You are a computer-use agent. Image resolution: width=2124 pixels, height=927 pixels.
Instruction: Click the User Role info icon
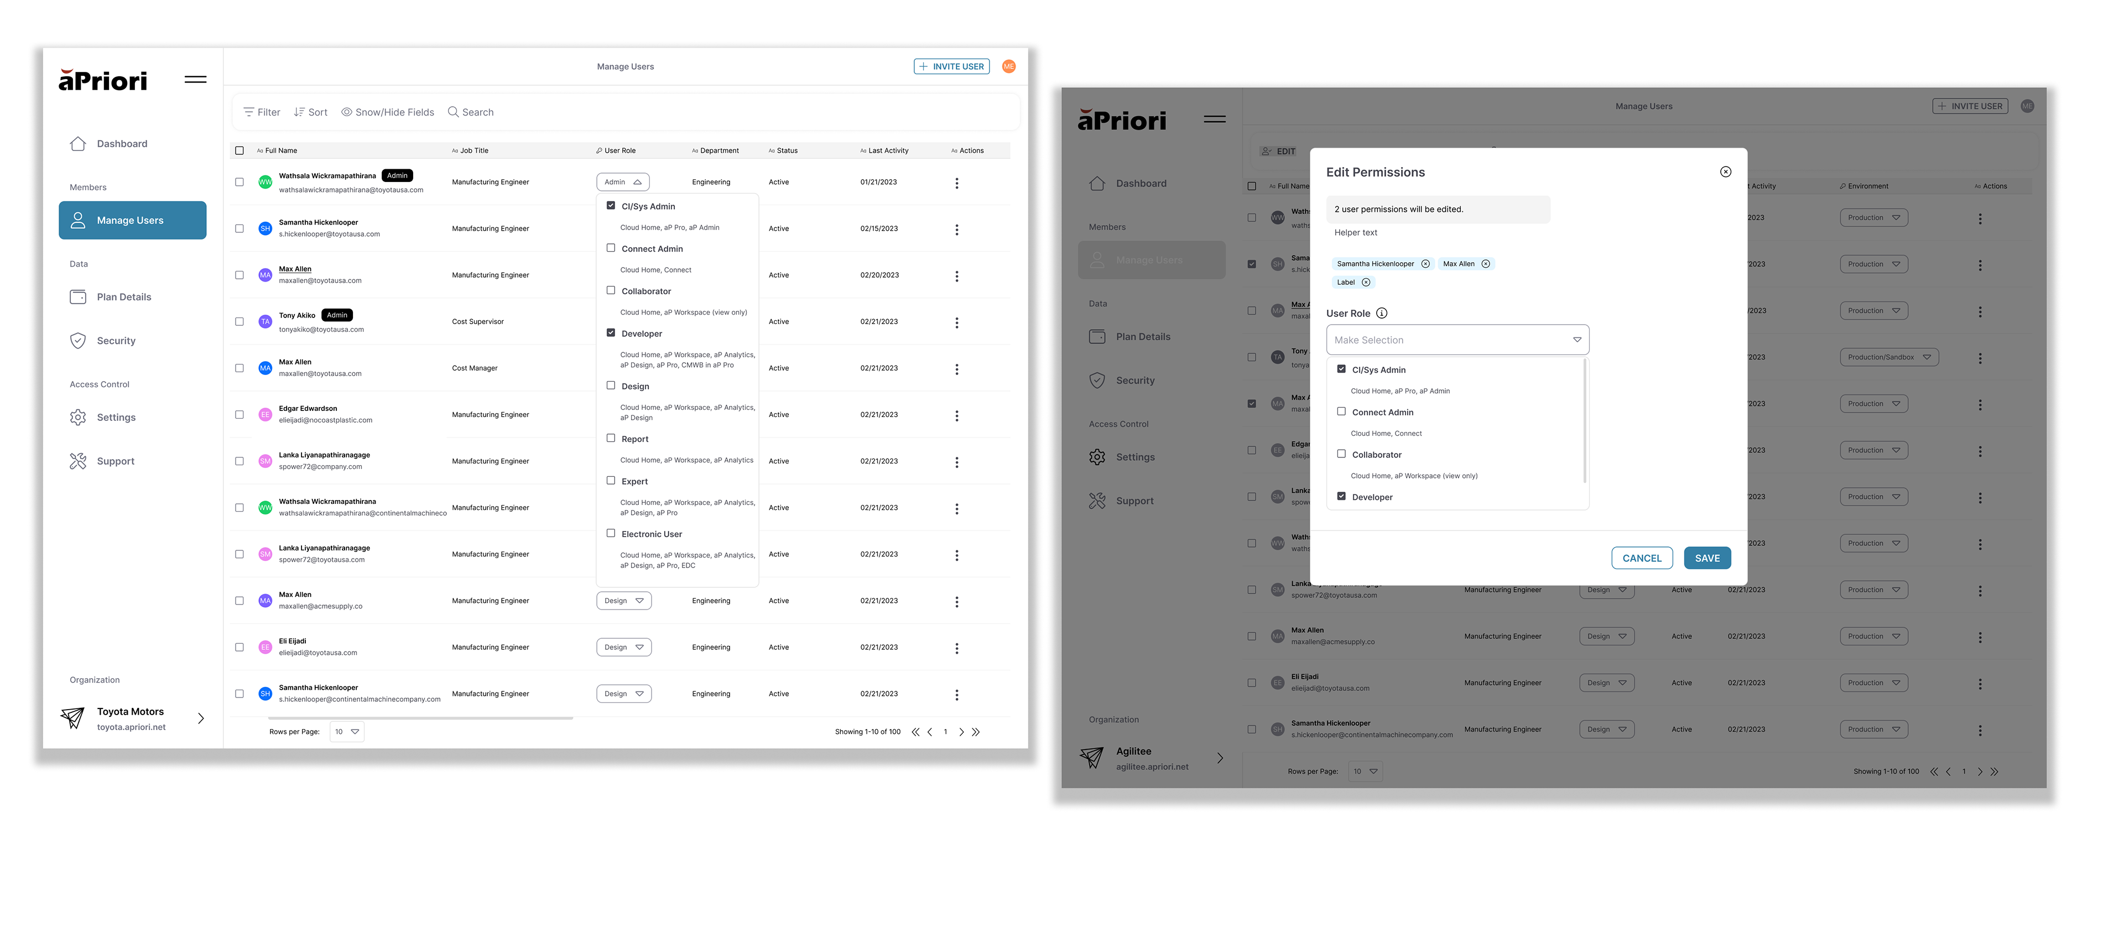click(1382, 314)
